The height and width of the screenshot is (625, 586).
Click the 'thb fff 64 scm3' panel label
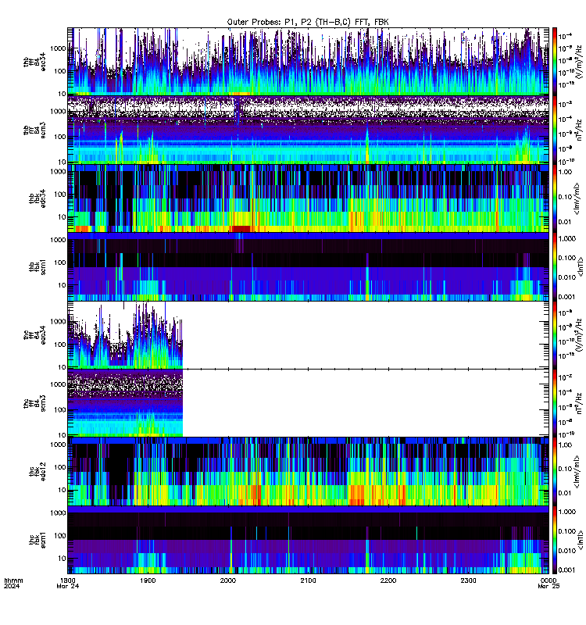(34, 130)
